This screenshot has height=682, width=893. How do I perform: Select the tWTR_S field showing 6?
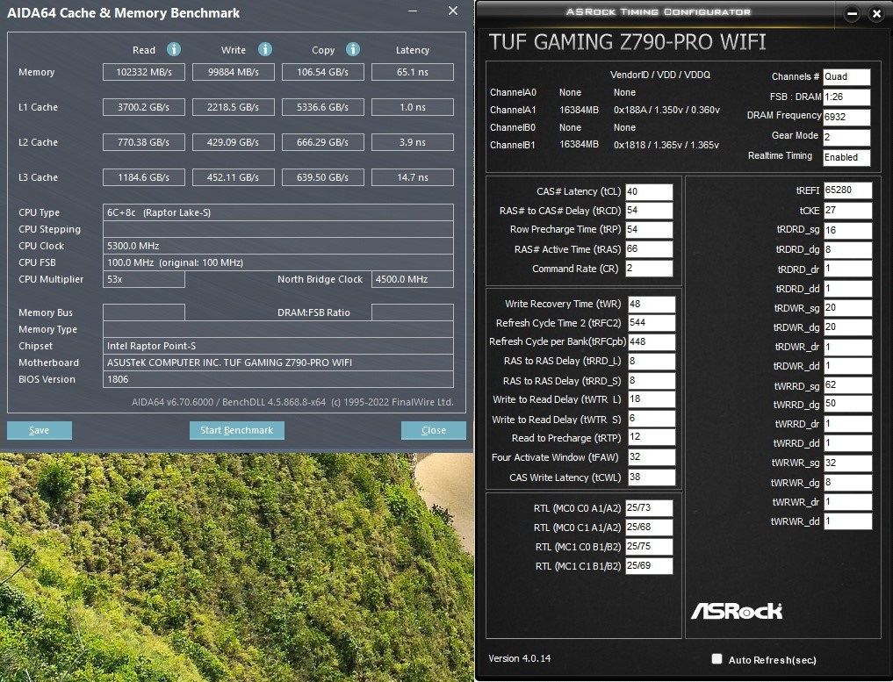652,419
